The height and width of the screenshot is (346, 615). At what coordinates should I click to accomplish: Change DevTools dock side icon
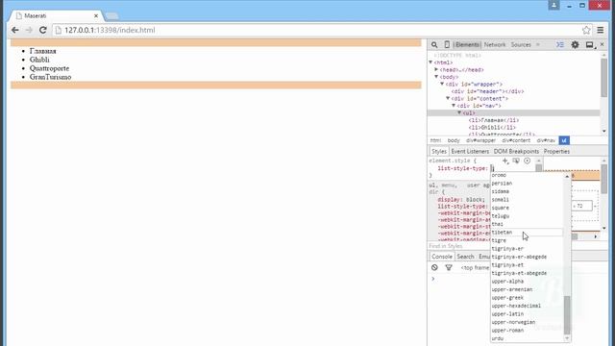[x=590, y=45]
